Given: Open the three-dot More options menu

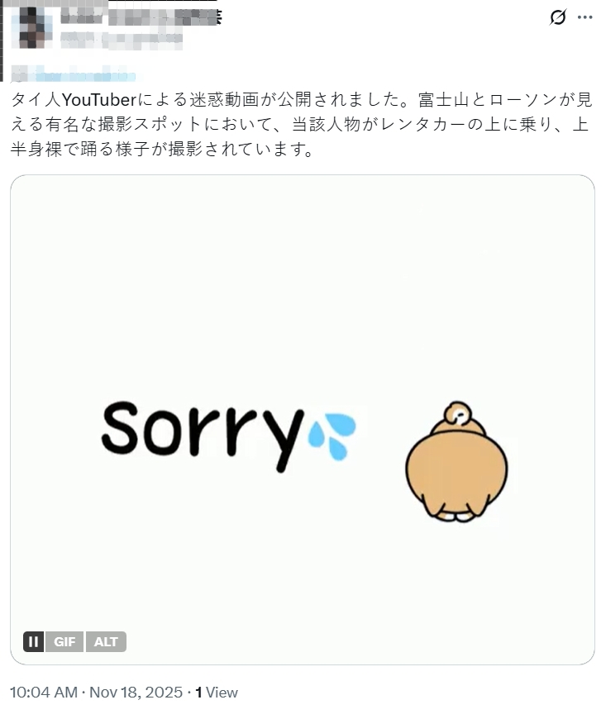Looking at the screenshot, I should coord(585,17).
